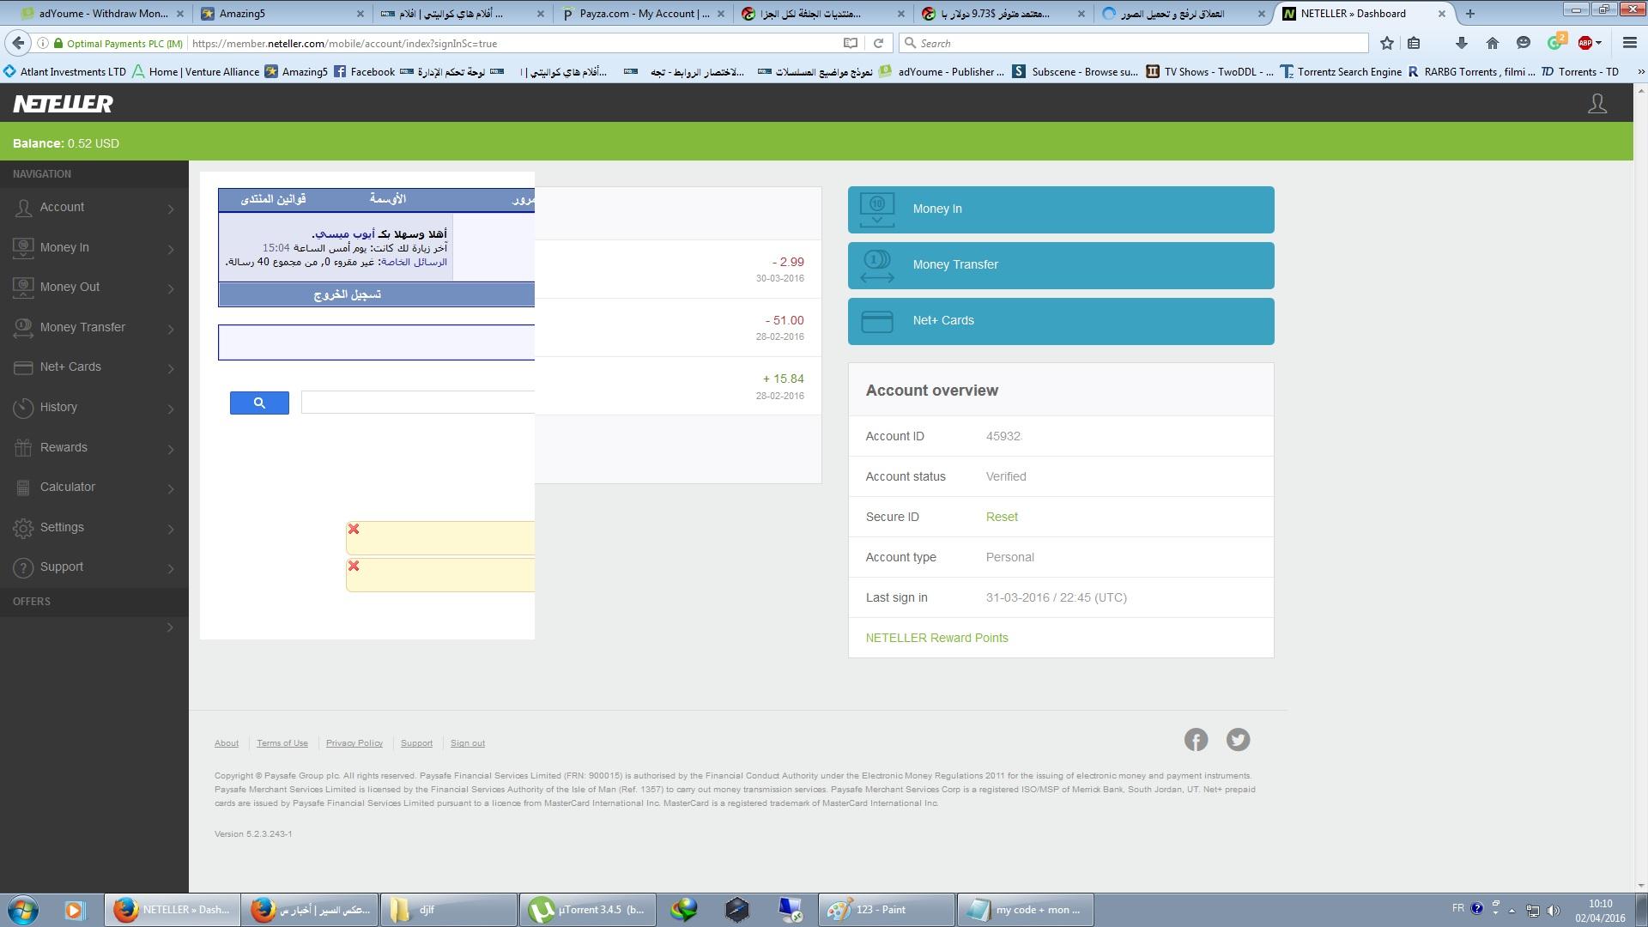Click the blue magnifier search button

(259, 403)
